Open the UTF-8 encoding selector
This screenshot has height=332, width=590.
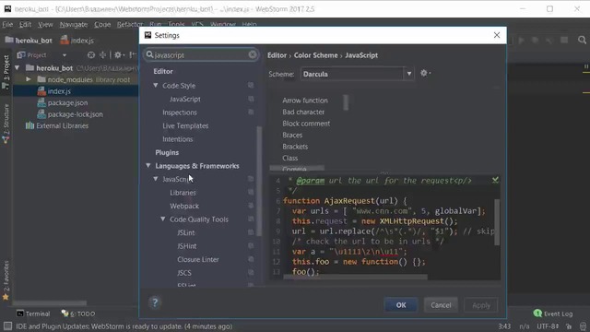[x=548, y=326]
